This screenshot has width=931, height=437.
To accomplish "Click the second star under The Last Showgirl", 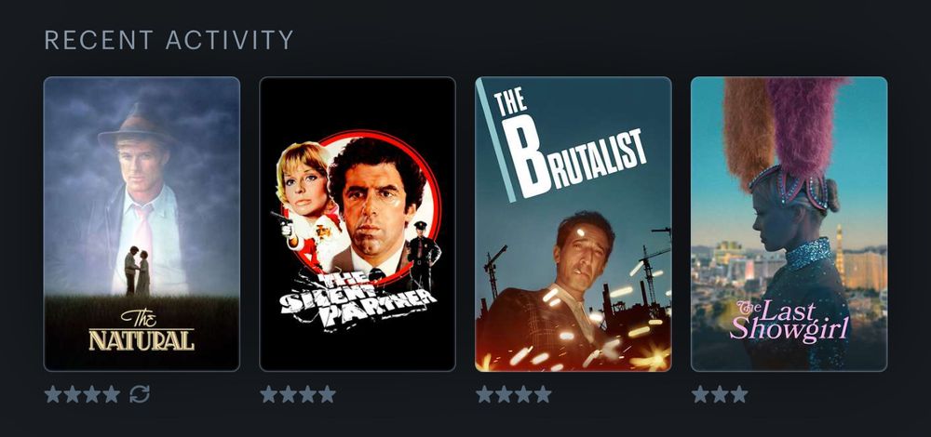I will coord(720,393).
